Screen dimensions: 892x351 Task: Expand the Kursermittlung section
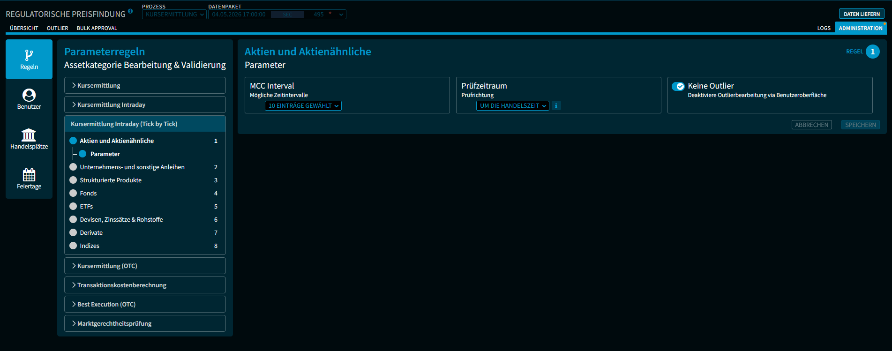pyautogui.click(x=145, y=85)
